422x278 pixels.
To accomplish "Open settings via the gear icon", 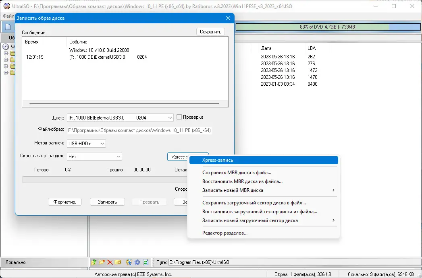I will 137,262.
